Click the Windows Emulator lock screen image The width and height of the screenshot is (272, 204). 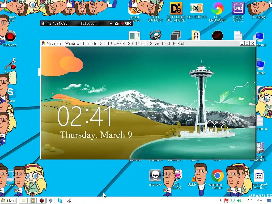[148, 103]
